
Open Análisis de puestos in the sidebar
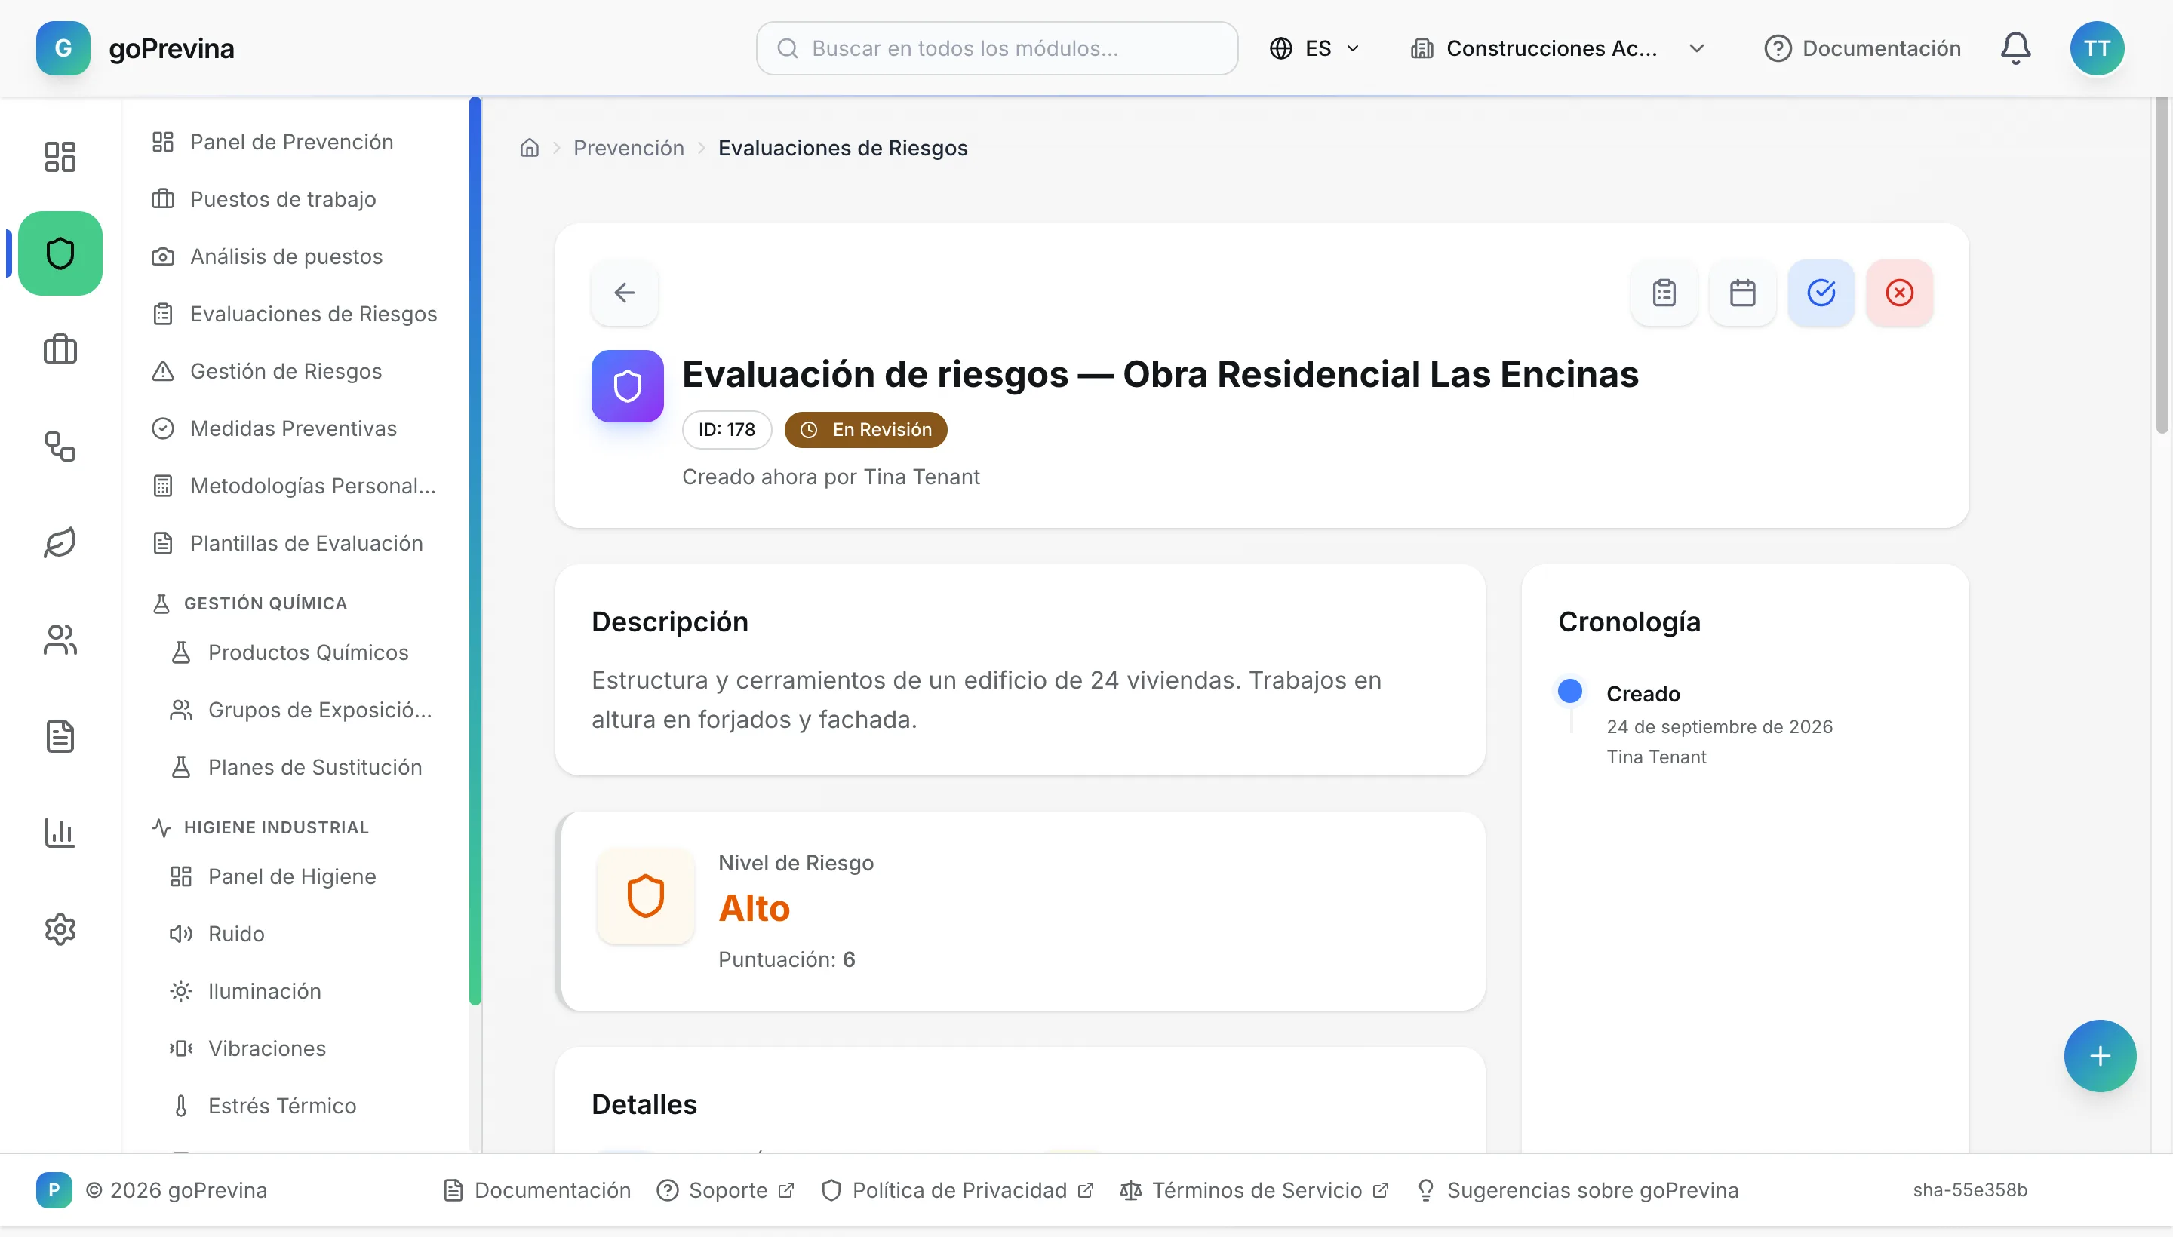[x=294, y=256]
